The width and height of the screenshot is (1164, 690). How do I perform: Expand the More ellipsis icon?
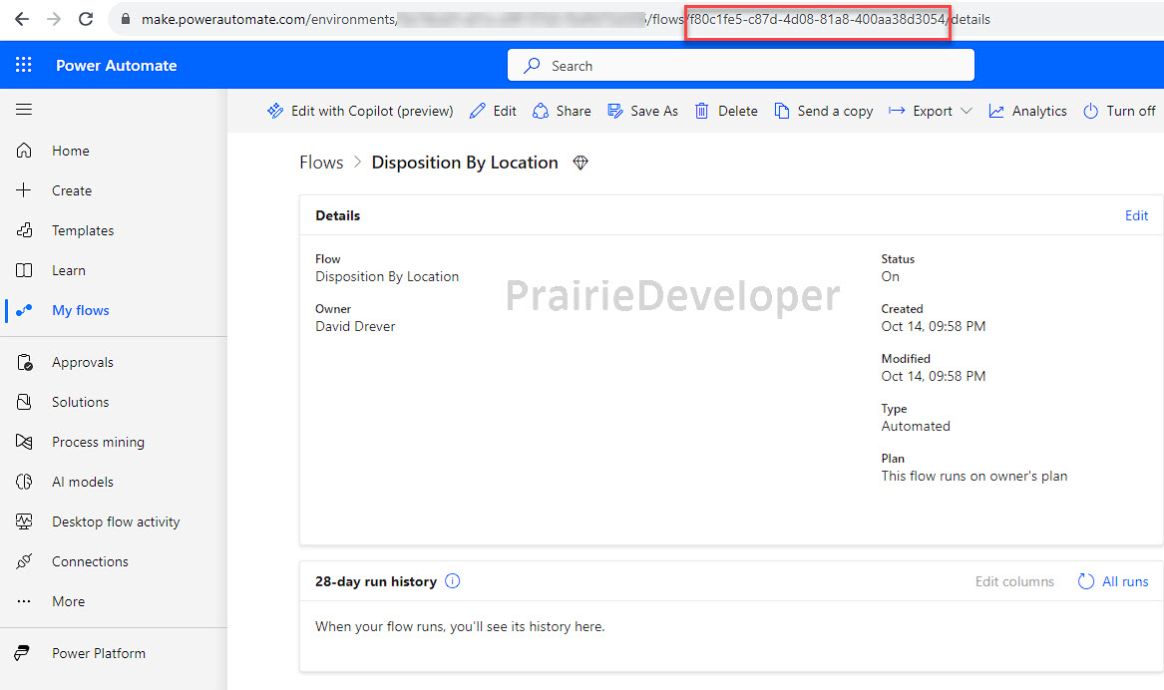[x=24, y=601]
